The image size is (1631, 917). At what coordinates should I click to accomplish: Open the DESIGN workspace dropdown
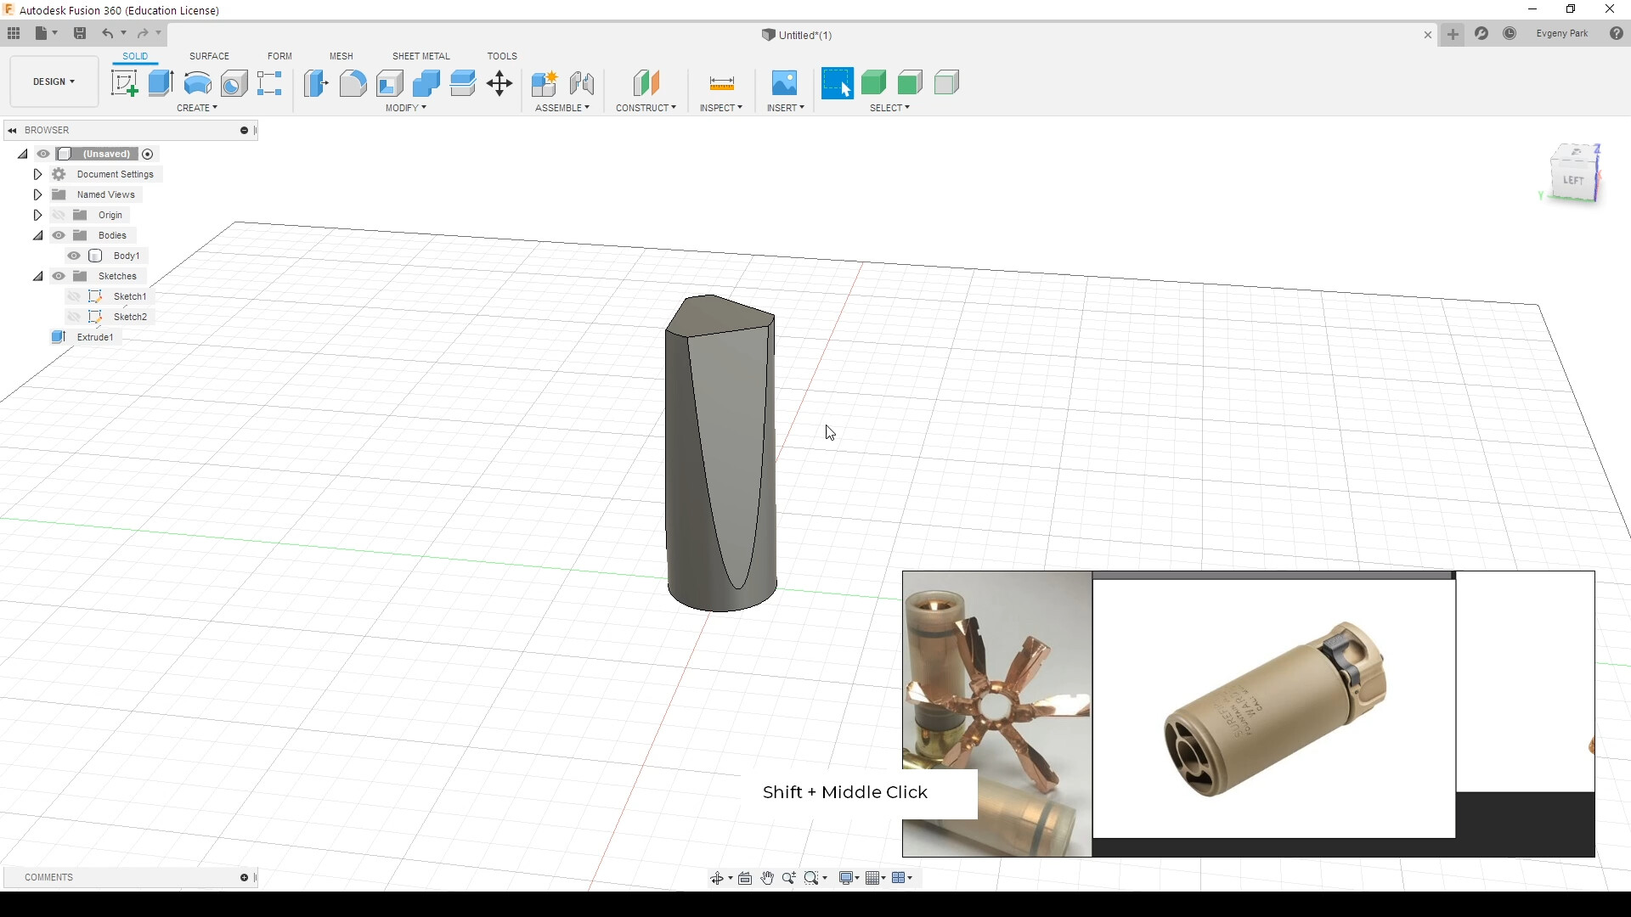(x=54, y=82)
